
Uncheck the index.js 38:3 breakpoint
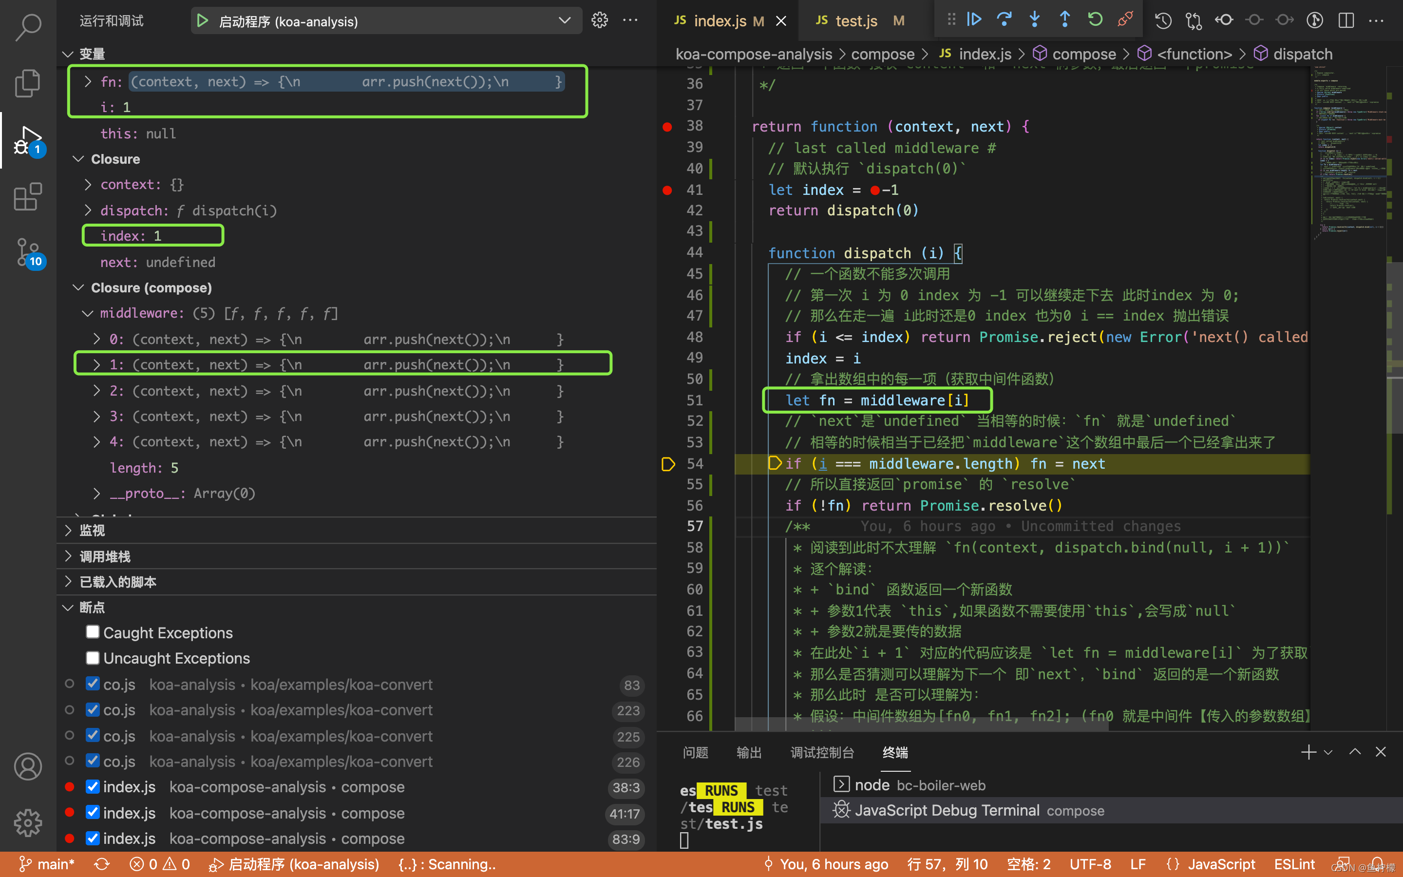[x=93, y=786]
